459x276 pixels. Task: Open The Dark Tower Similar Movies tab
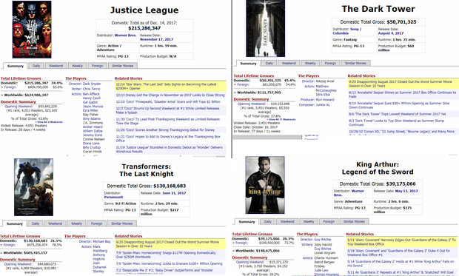click(x=355, y=63)
